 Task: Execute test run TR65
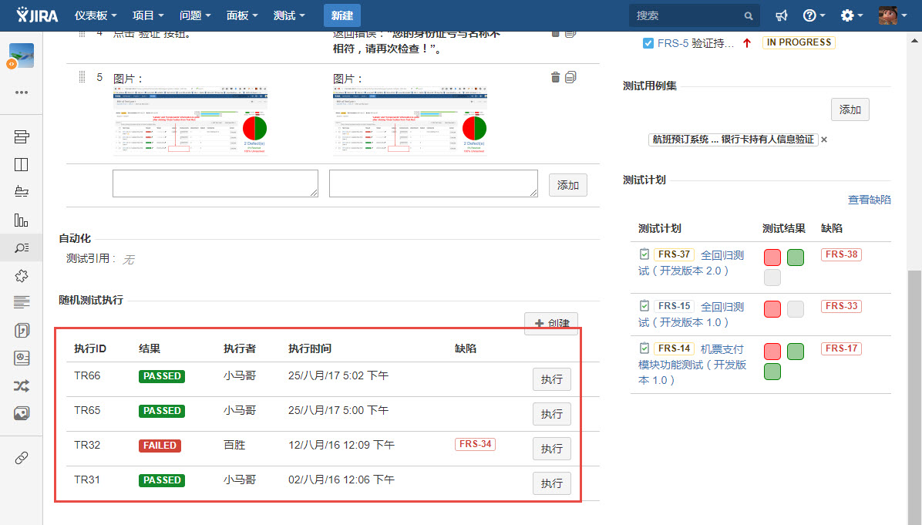pyautogui.click(x=551, y=414)
